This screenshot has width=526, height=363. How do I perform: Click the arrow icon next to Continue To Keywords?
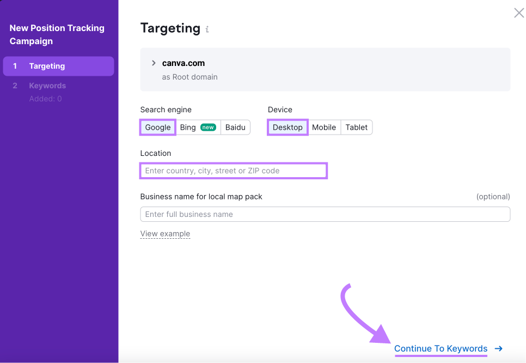coord(498,349)
